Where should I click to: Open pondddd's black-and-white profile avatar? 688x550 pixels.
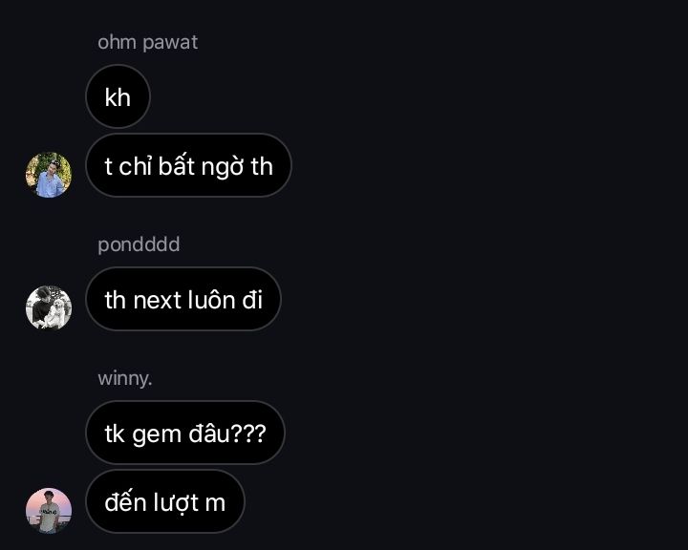click(x=49, y=307)
